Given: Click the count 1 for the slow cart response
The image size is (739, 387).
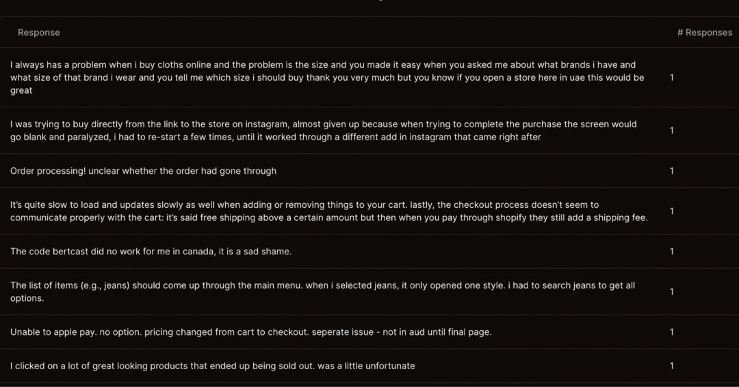Looking at the screenshot, I should [x=672, y=211].
